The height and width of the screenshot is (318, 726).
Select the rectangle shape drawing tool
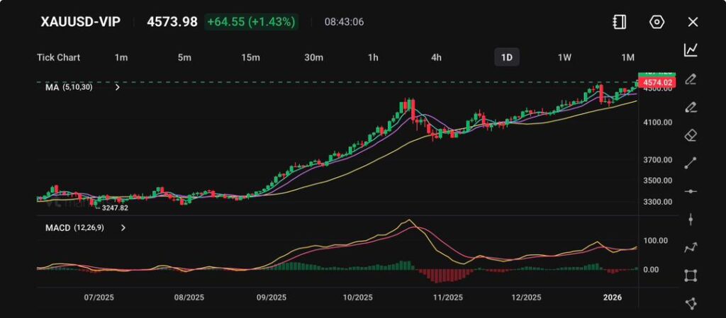[x=691, y=276]
